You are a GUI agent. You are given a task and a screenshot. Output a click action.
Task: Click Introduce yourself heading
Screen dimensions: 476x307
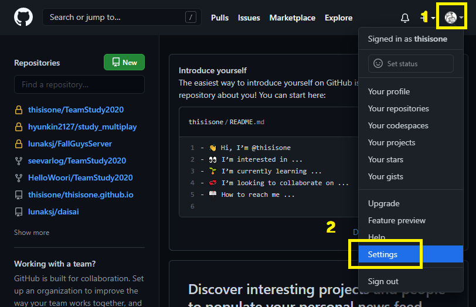click(212, 71)
